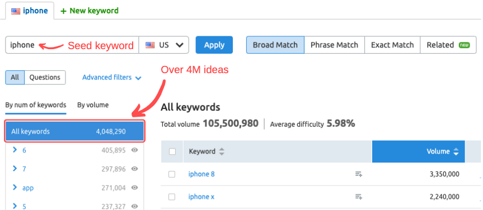The image size is (483, 210).
Task: Click the Apply button
Action: coord(214,45)
